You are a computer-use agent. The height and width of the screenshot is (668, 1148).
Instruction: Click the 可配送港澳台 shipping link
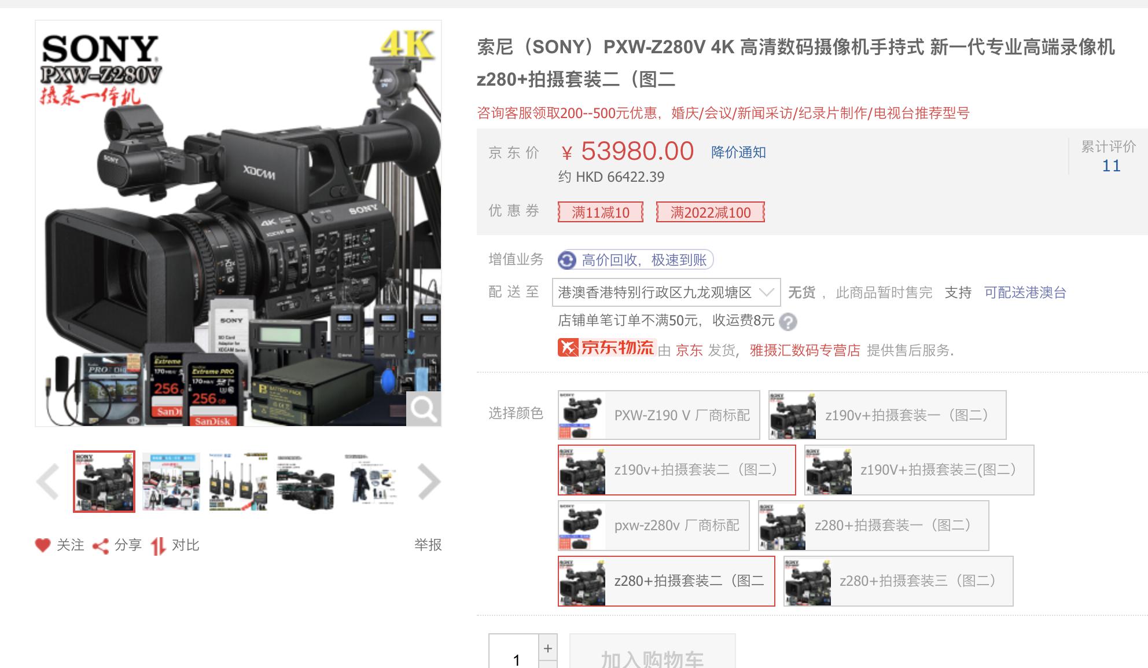pyautogui.click(x=1025, y=292)
